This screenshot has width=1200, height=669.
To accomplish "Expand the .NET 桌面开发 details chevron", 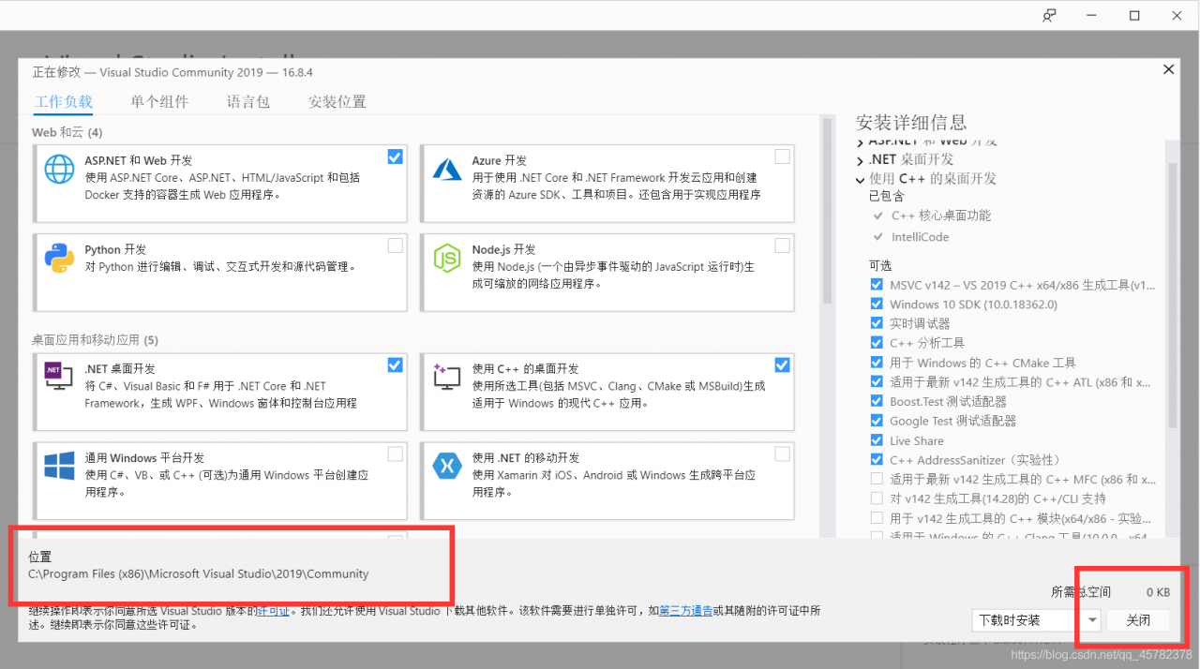I will pos(860,159).
